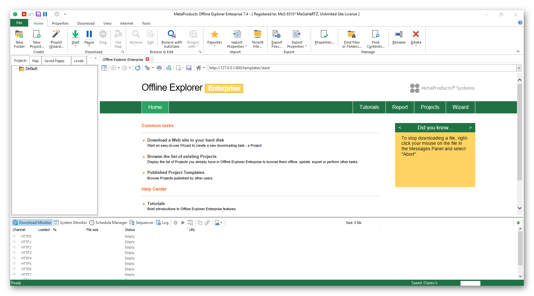Go to the home page icon

coord(199,68)
